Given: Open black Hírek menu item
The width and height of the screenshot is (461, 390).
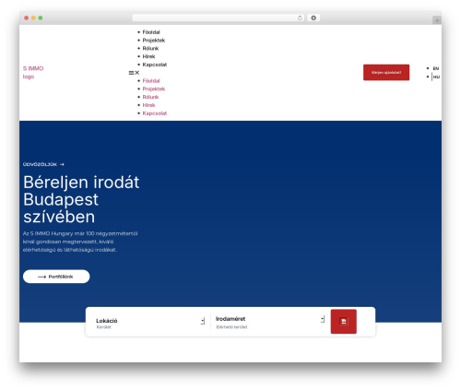Looking at the screenshot, I should pos(148,56).
